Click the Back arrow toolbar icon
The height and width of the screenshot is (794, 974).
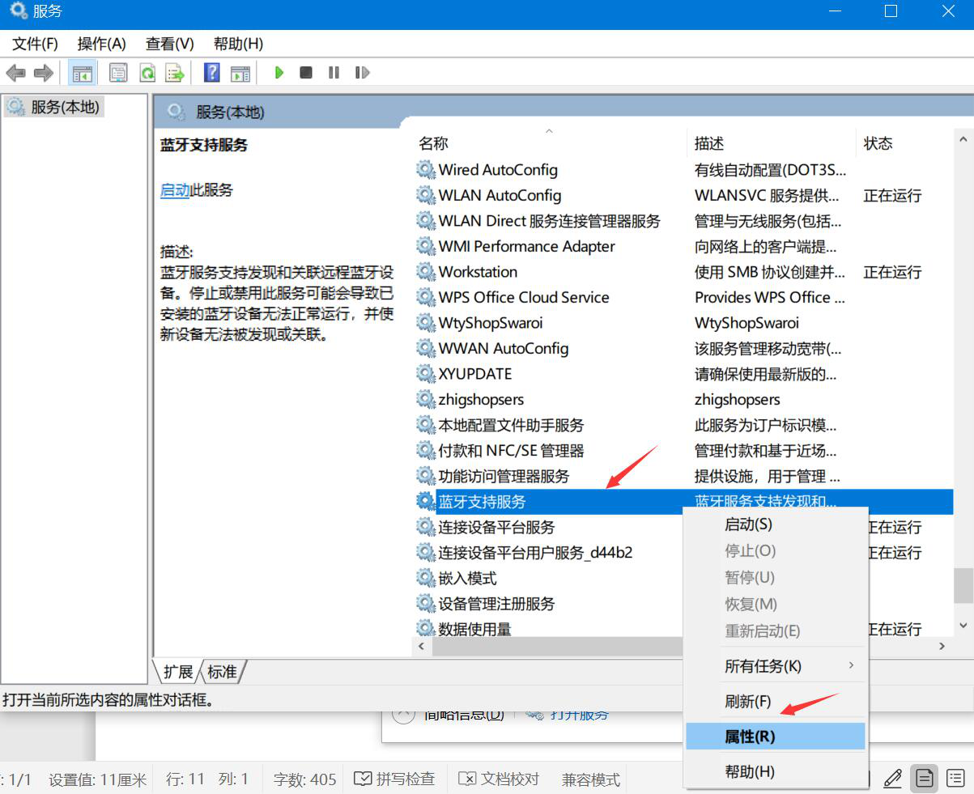(15, 73)
